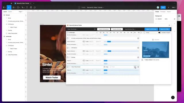Open settings gear for Video Placeholder row
Screen dimensions: 184x103
coord(138,67)
